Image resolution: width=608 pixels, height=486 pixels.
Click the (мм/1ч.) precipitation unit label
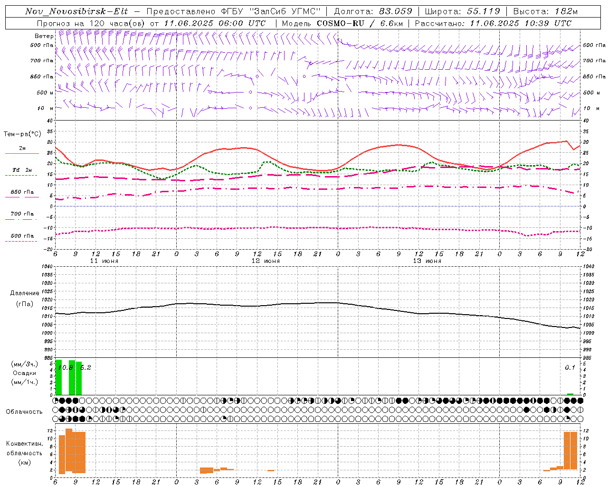(x=25, y=382)
